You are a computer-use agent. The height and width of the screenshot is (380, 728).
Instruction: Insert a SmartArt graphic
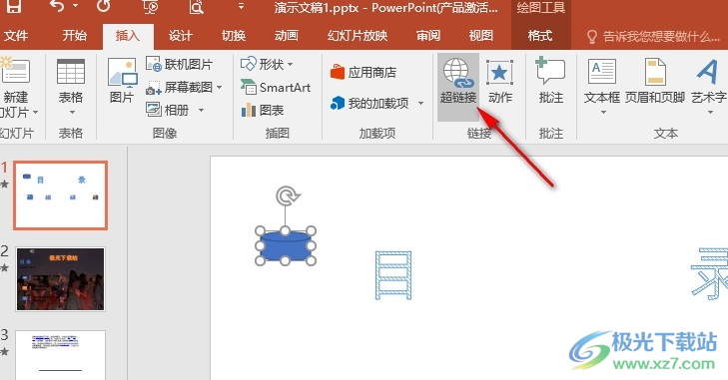point(276,87)
